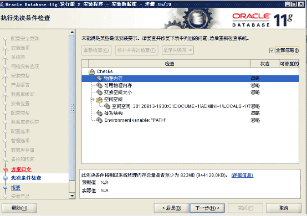
Task: Click the sidebar scrollbar down arrow
Action: coord(72,196)
